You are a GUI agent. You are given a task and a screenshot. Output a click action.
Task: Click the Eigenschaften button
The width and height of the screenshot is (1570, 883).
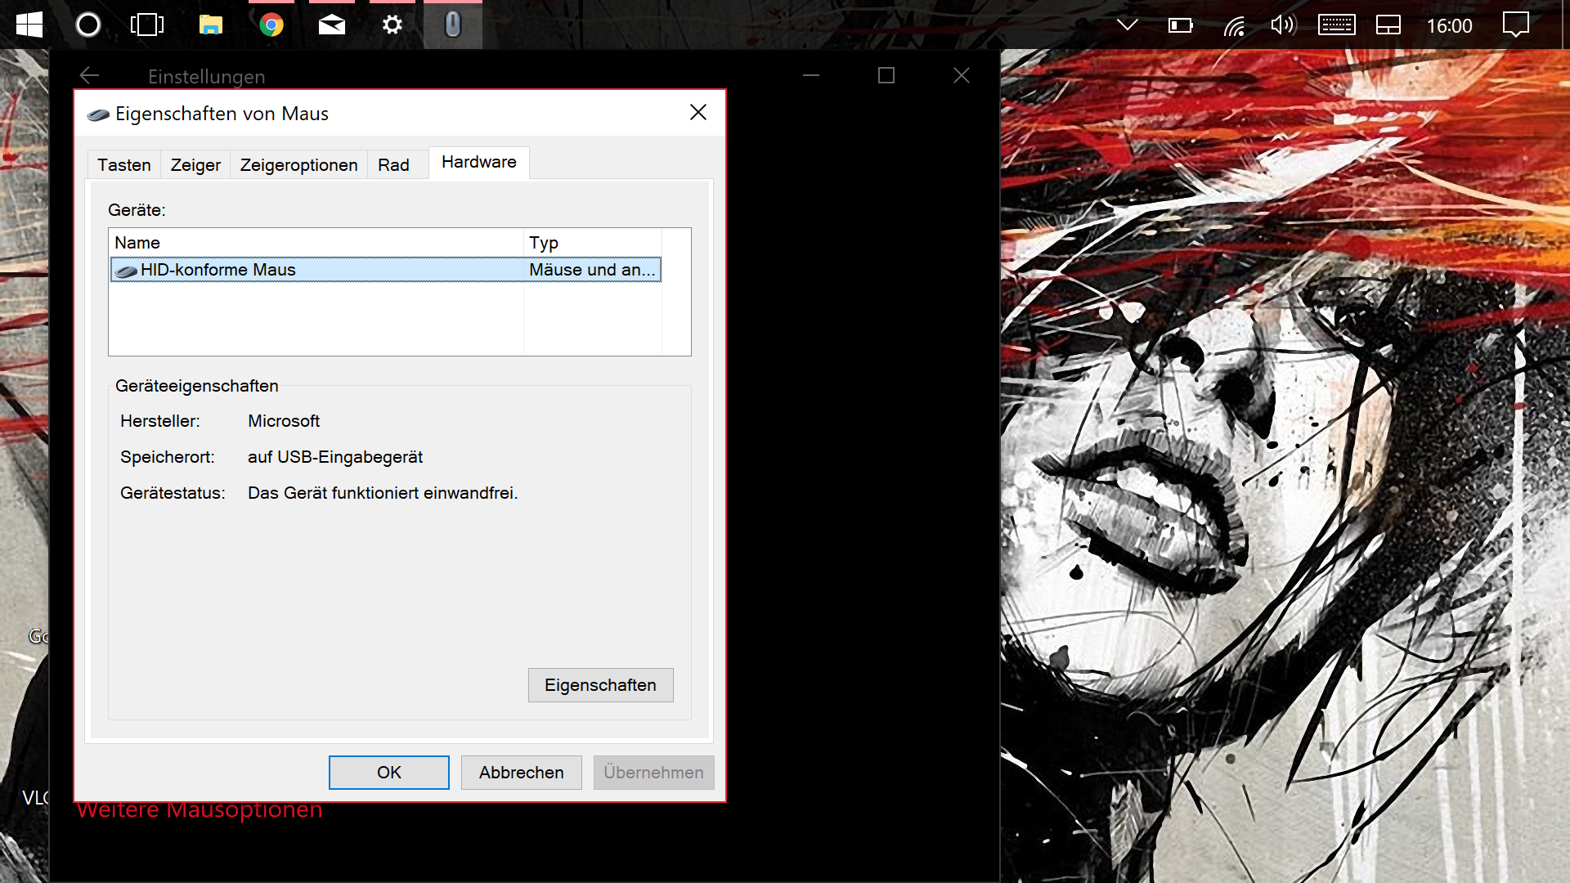(600, 685)
